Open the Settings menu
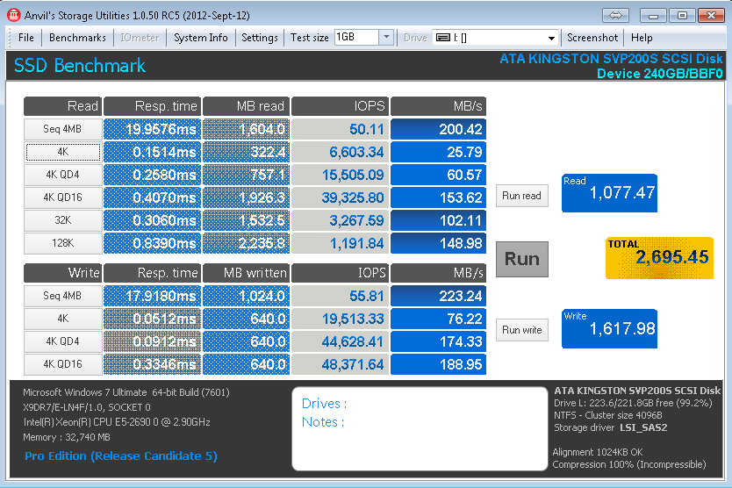Screen dimensions: 732x488 pos(260,38)
